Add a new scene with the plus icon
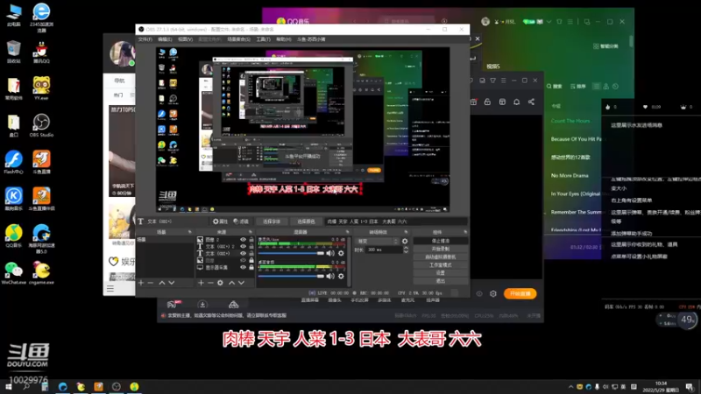 (141, 283)
